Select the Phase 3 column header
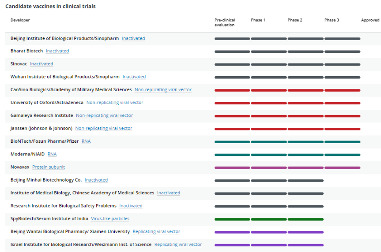The image size is (381, 252). (x=332, y=20)
